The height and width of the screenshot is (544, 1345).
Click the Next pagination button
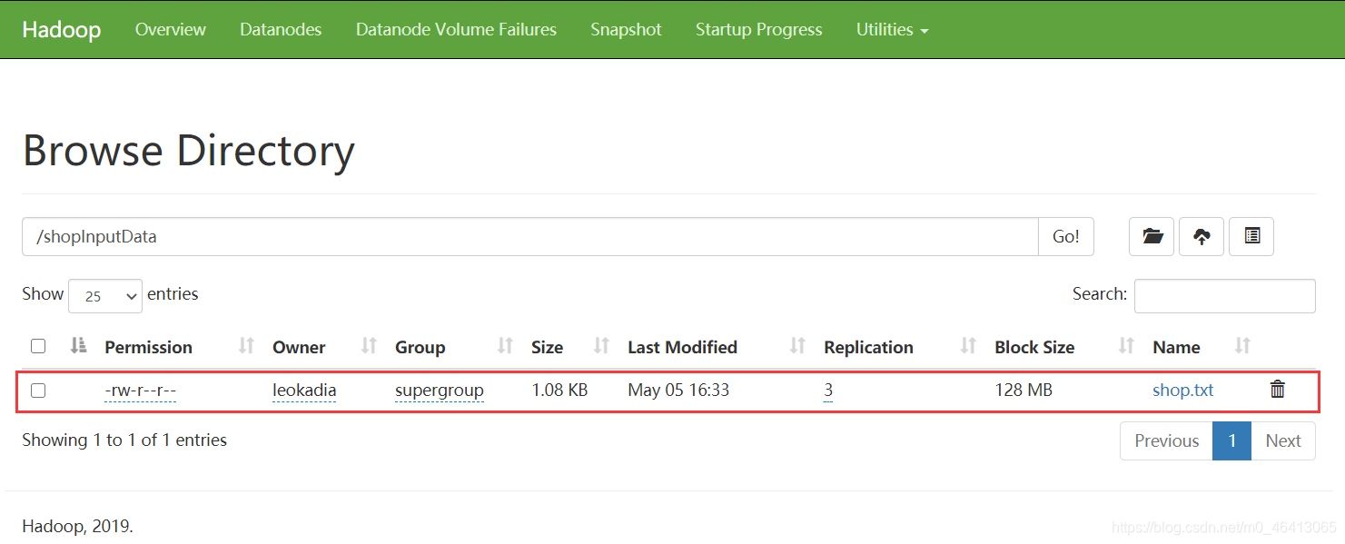click(1283, 440)
